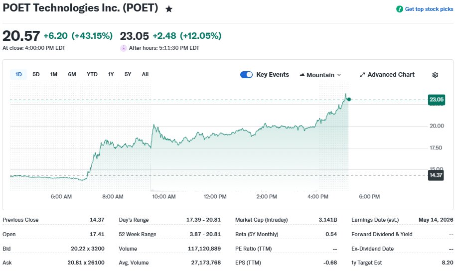Viewport: 459px width, 273px height.
Task: Click Market Cap value 3.141B
Action: pyautogui.click(x=327, y=220)
